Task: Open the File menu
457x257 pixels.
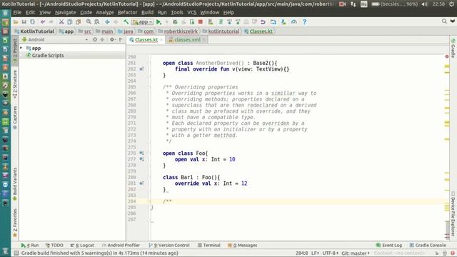Action: [17, 13]
